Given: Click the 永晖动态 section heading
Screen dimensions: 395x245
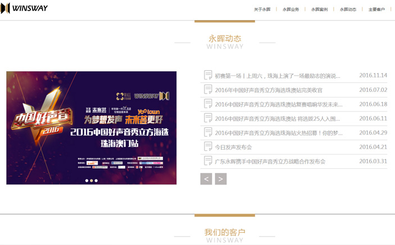Looking at the screenshot, I should coord(225,39).
